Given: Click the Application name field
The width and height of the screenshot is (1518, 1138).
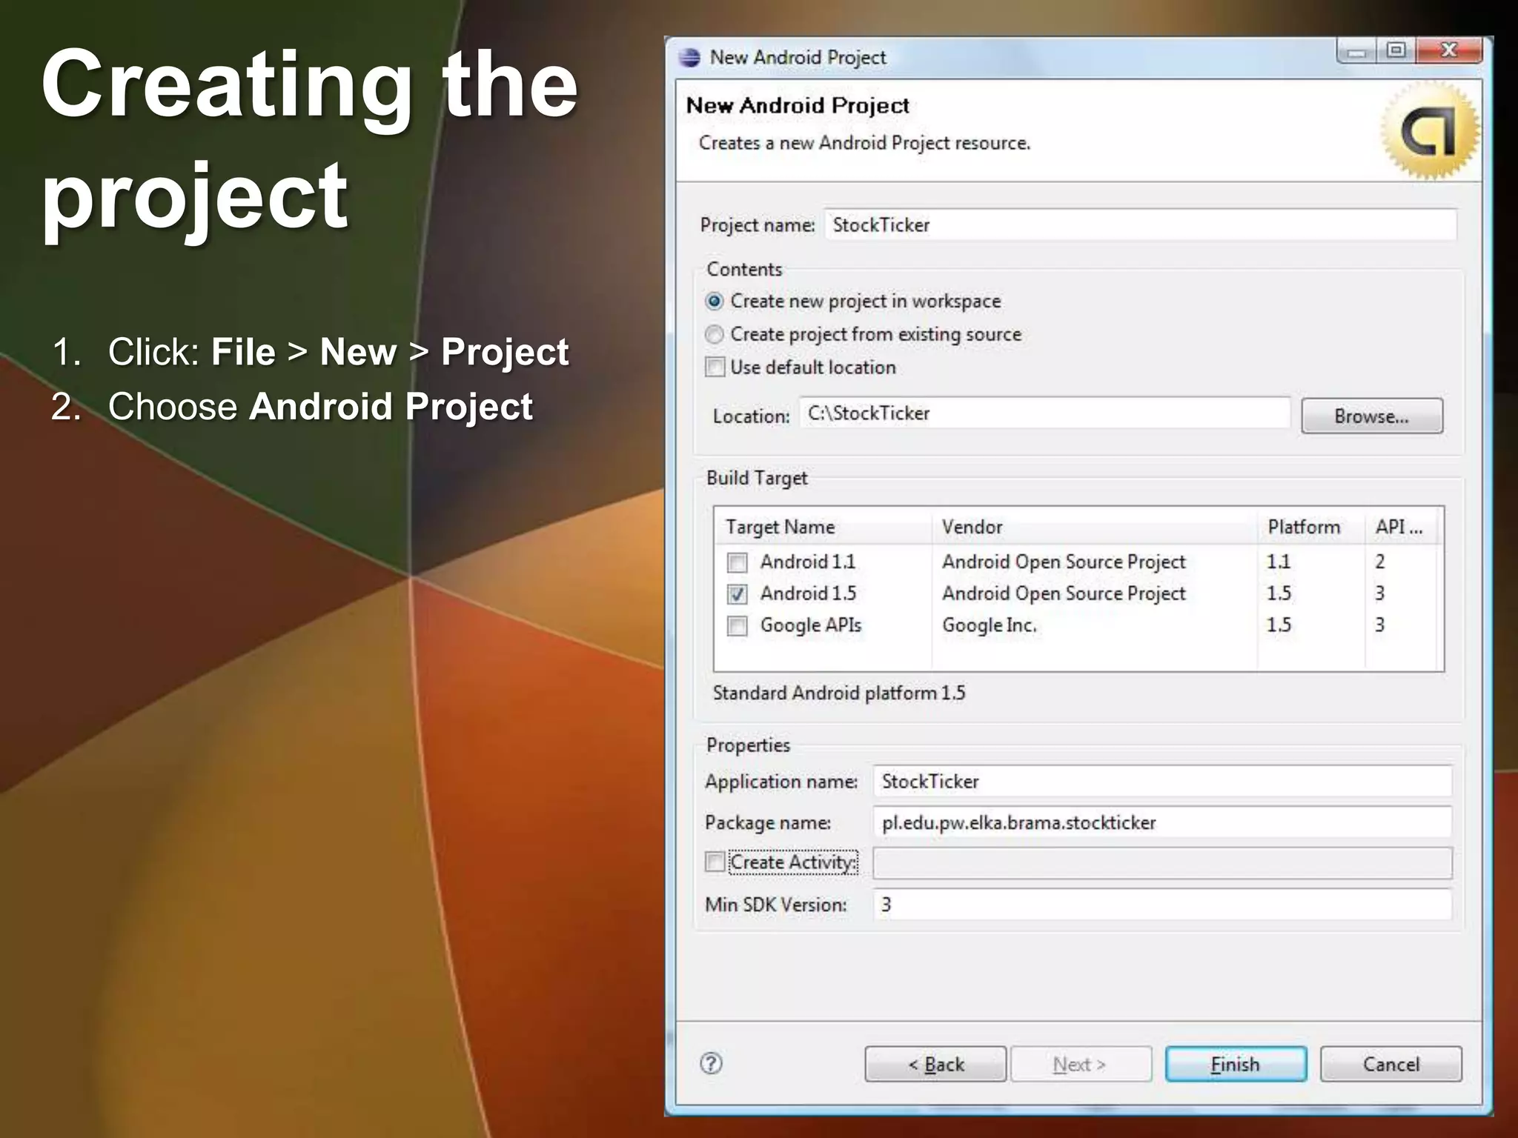Looking at the screenshot, I should pos(1162,781).
